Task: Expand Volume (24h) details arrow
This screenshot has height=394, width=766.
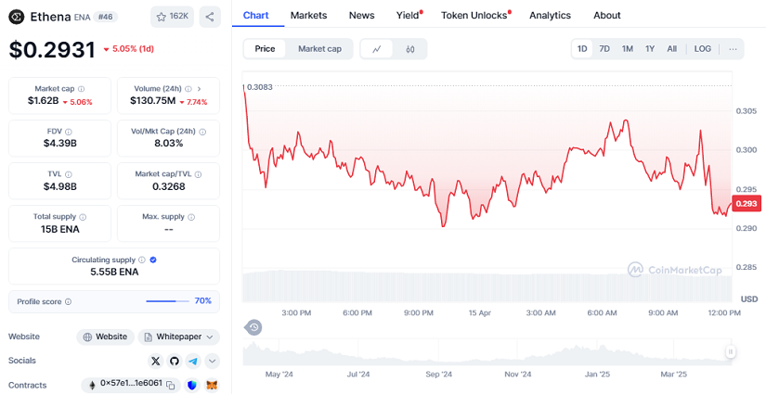Action: click(x=200, y=89)
